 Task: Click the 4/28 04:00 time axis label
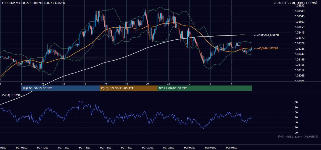tap(231, 147)
